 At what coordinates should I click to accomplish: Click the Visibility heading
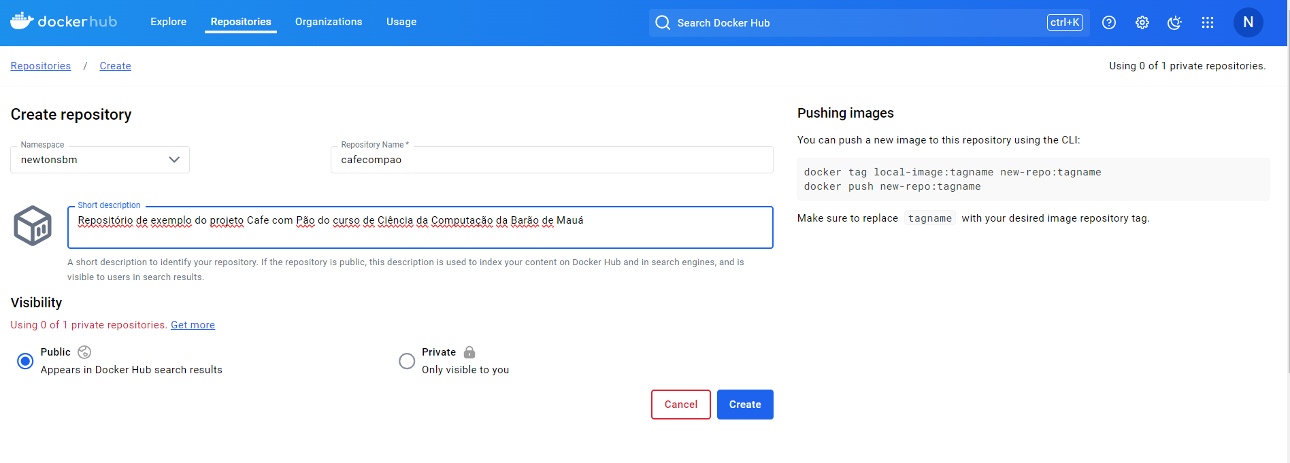[x=37, y=303]
